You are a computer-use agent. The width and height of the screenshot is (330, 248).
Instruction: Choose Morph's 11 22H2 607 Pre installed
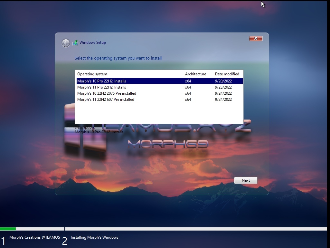(x=160, y=100)
